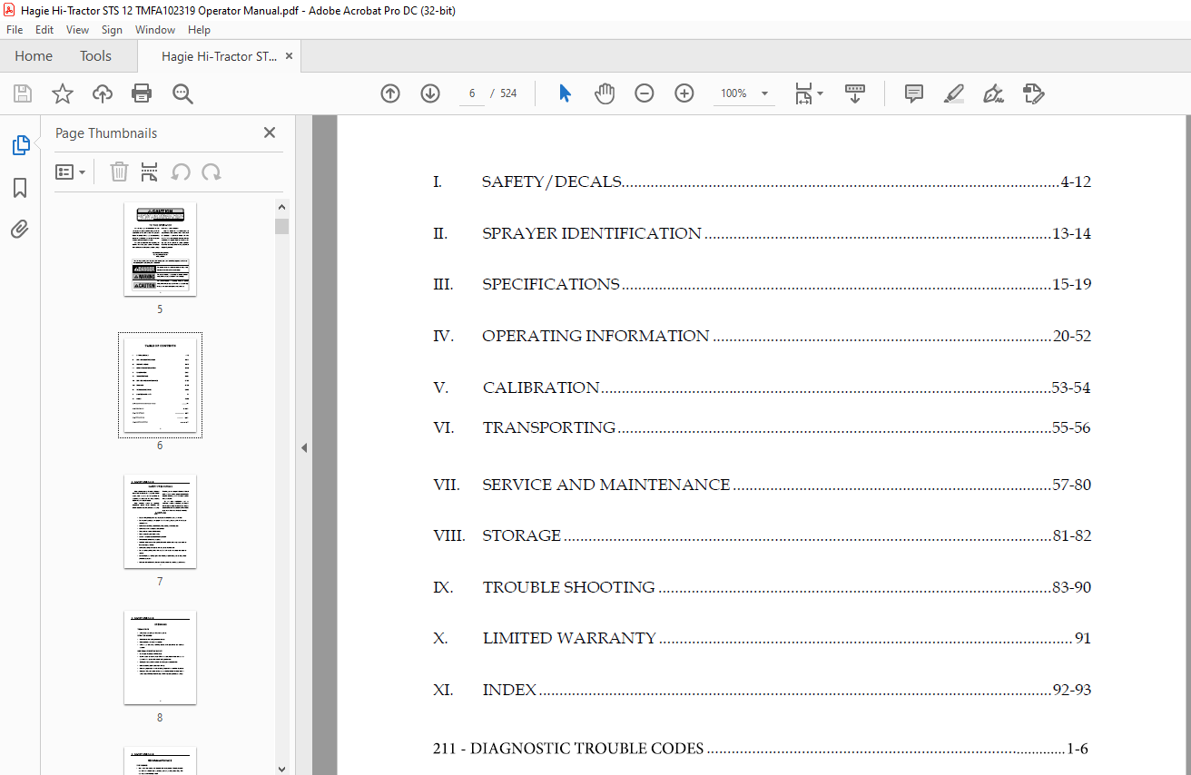Image resolution: width=1191 pixels, height=775 pixels.
Task: Switch to the Home tab
Action: pyautogui.click(x=34, y=56)
